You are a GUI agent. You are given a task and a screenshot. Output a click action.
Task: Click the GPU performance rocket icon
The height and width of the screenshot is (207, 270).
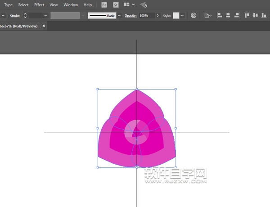click(x=144, y=5)
